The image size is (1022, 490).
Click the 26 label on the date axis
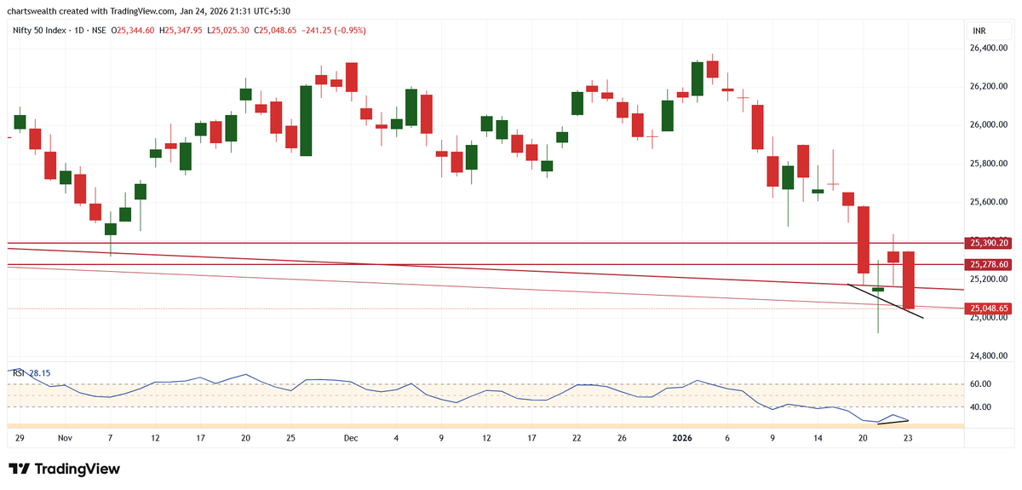(x=622, y=437)
